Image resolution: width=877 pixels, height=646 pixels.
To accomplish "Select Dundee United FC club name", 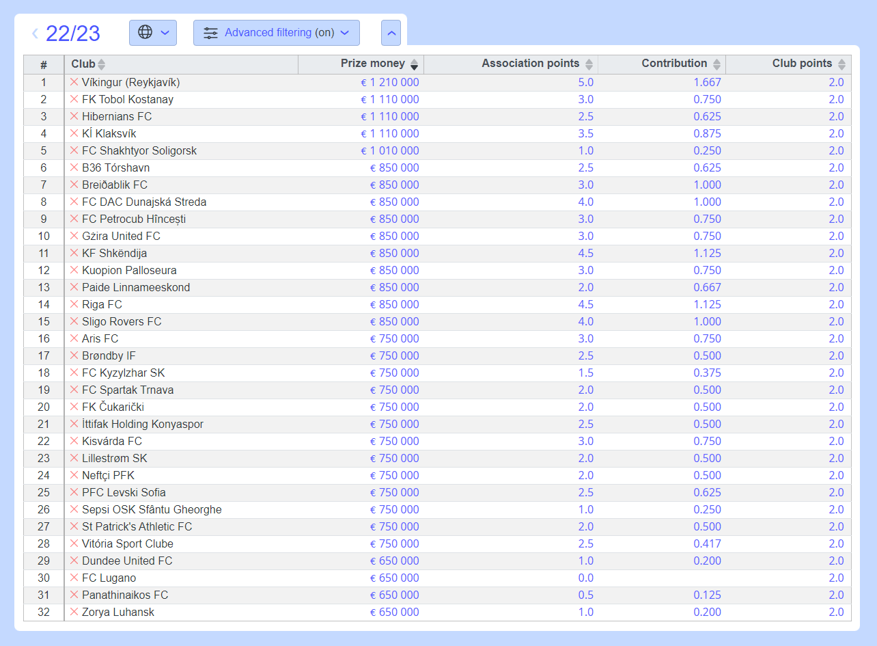I will 127,561.
